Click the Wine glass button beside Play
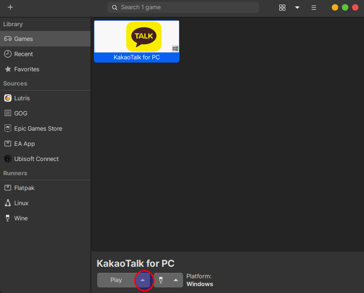This screenshot has width=364, height=293. (x=161, y=280)
